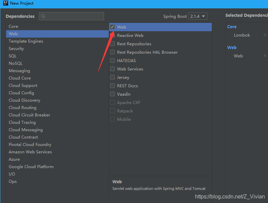This screenshot has width=268, height=203.
Task: Choose the SQL category
Action: (57, 56)
